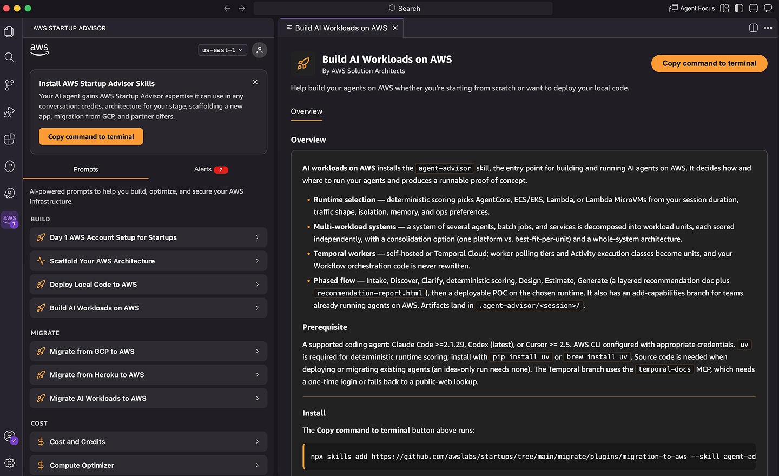This screenshot has width=779, height=476.
Task: Copy command to terminal in sidebar card
Action: coord(91,136)
